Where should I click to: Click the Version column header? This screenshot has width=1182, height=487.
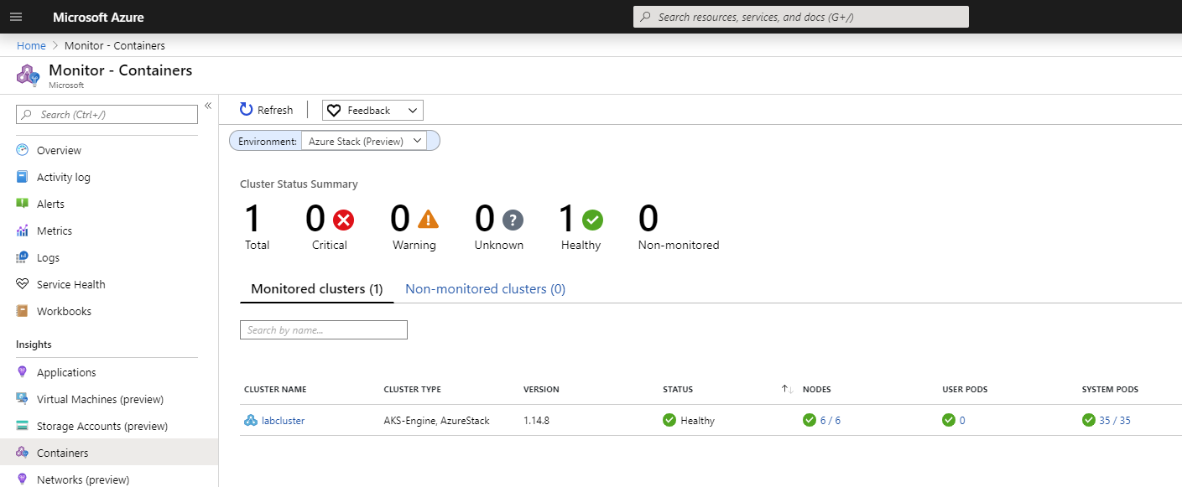(541, 390)
